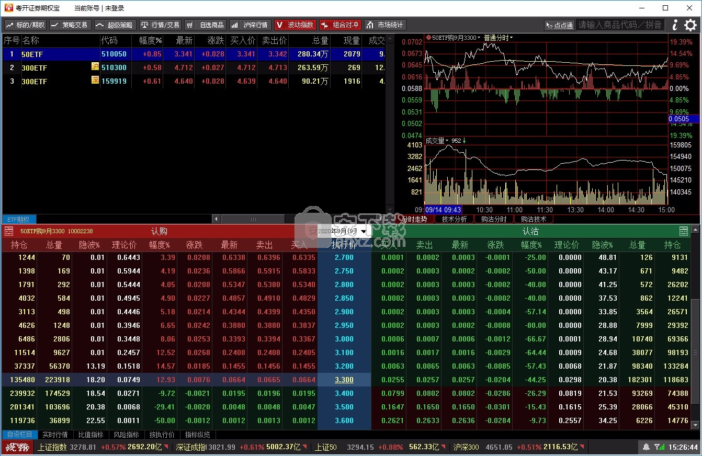Select strike price 3.000
Image resolution: width=702 pixels, height=456 pixels.
344,339
